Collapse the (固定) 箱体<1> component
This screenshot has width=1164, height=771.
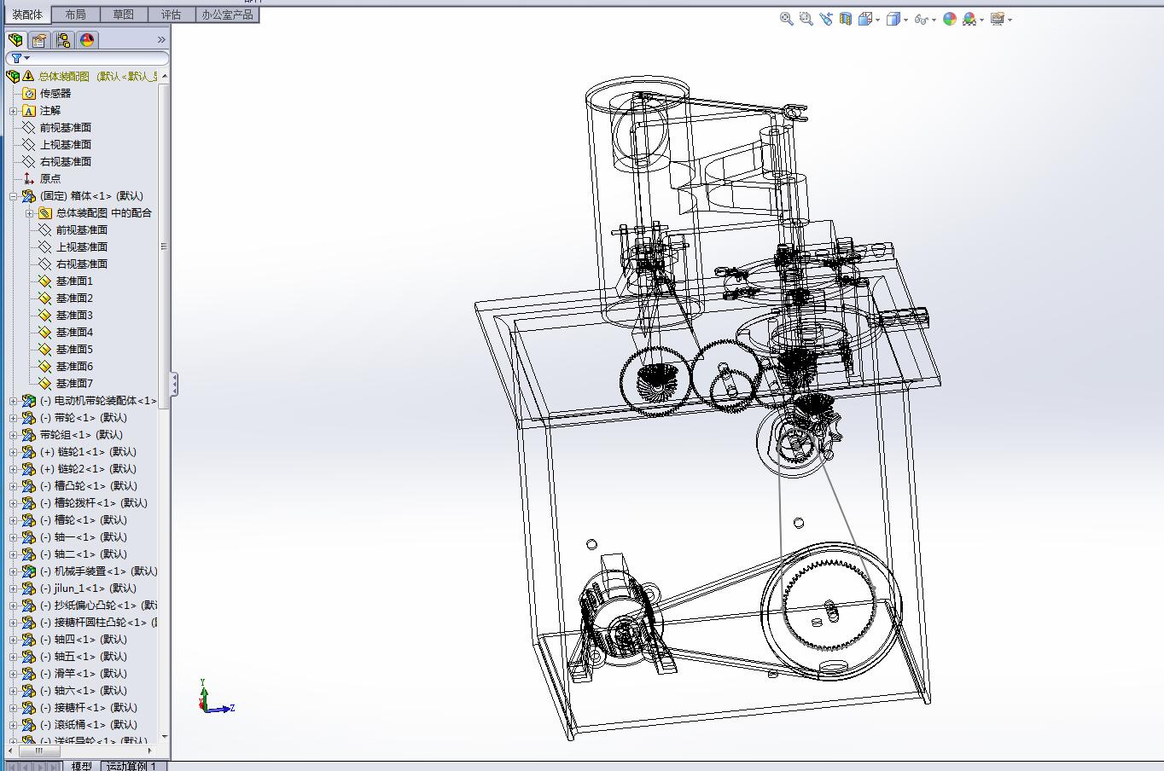pos(14,196)
